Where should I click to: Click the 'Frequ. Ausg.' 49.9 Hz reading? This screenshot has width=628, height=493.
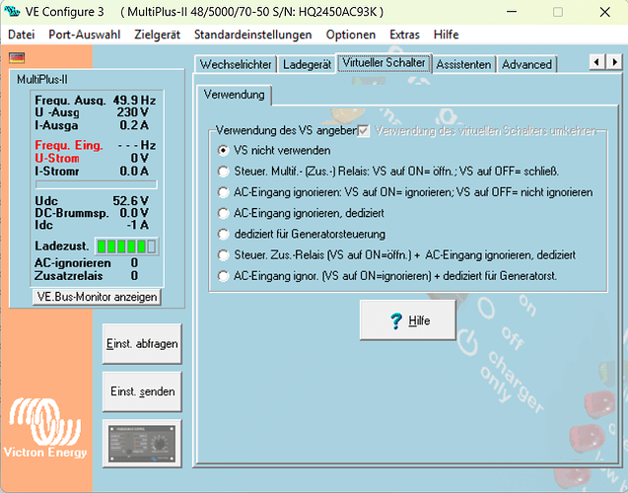tap(134, 101)
